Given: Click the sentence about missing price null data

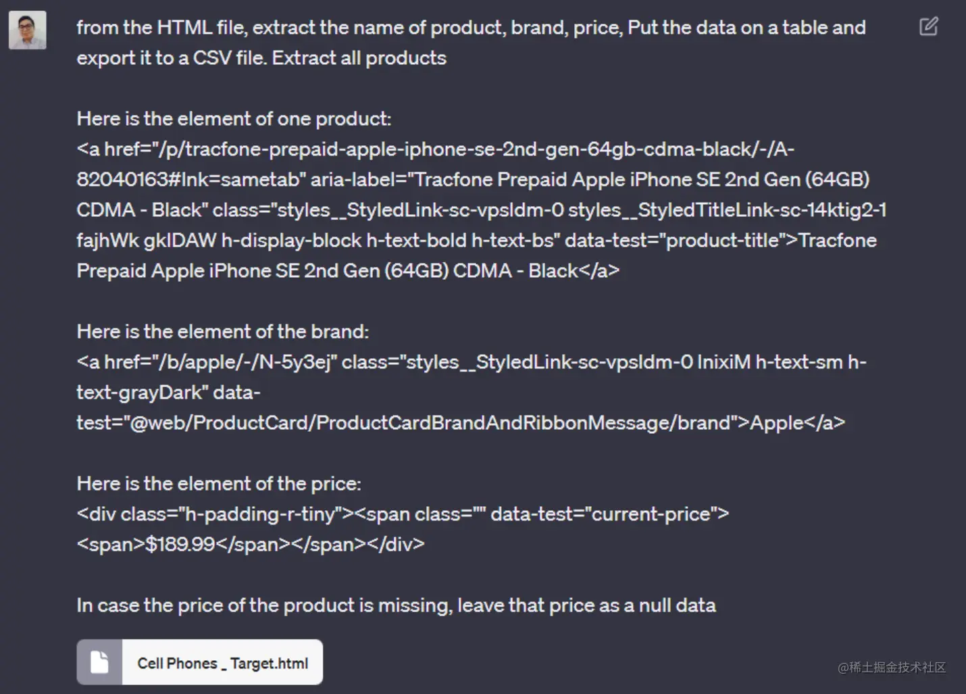Looking at the screenshot, I should click(x=396, y=605).
